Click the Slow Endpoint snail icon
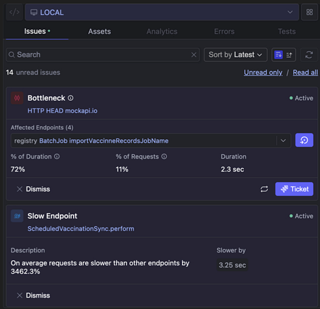This screenshot has width=320, height=309. point(17,216)
